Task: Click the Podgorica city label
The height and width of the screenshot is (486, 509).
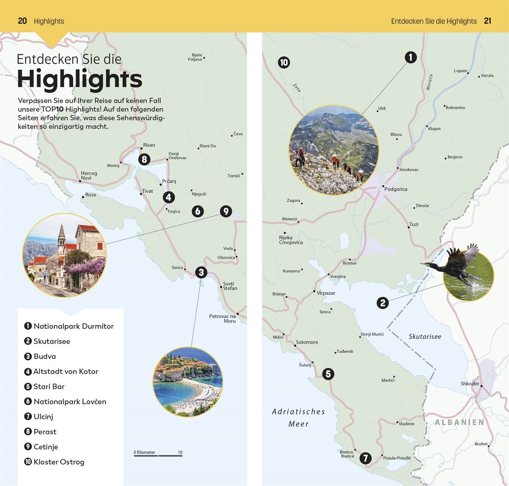Action: (395, 189)
